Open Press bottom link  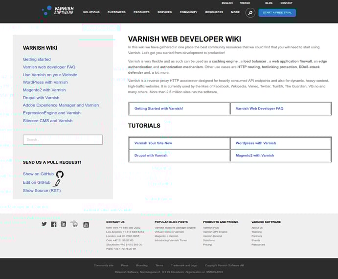(x=125, y=265)
